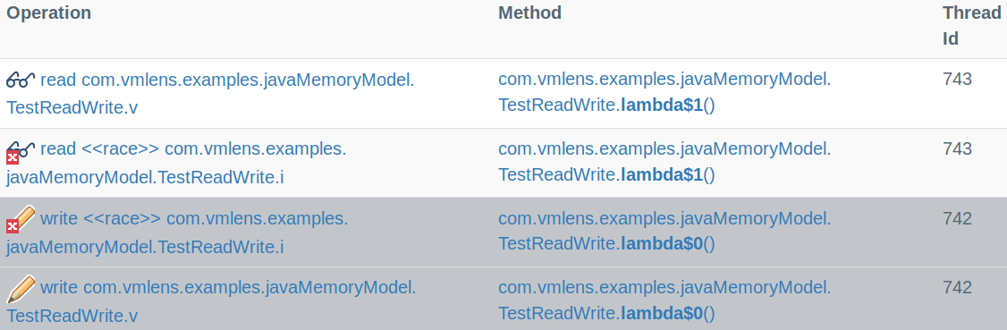1007x330 pixels.
Task: Click the Operation column header
Action: pos(49,13)
